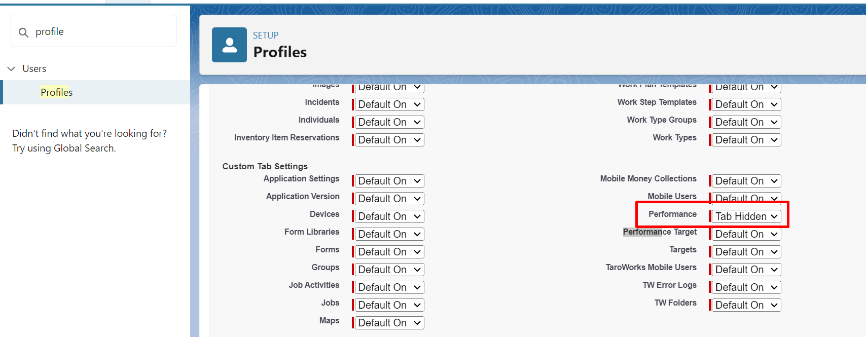This screenshot has width=866, height=337.
Task: Open the Performance Target dropdown
Action: [746, 234]
